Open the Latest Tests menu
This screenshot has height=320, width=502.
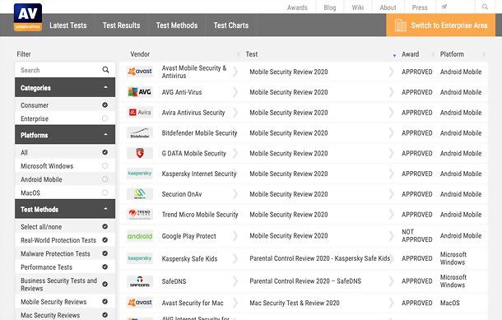point(68,26)
